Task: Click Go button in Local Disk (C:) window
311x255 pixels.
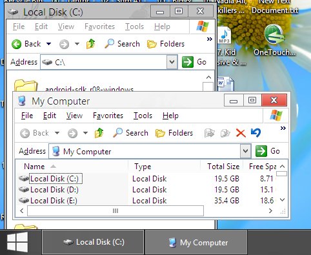Action: pos(194,62)
